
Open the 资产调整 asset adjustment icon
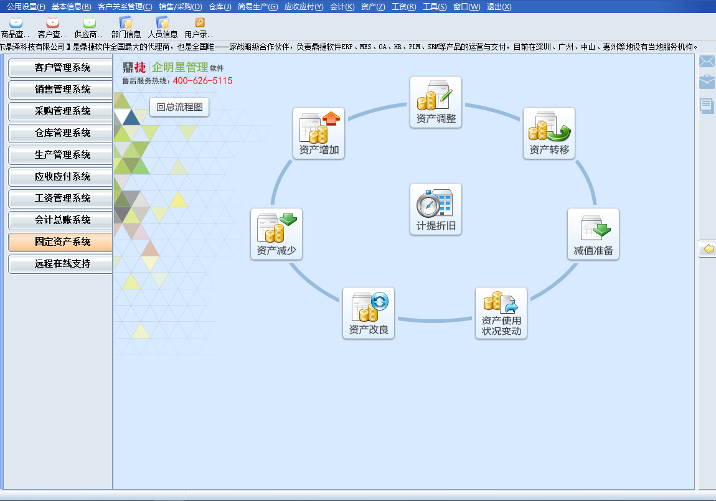coord(436,102)
